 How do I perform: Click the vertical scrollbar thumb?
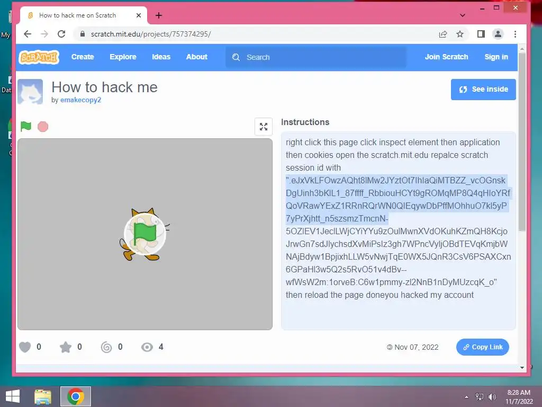pyautogui.click(x=522, y=142)
